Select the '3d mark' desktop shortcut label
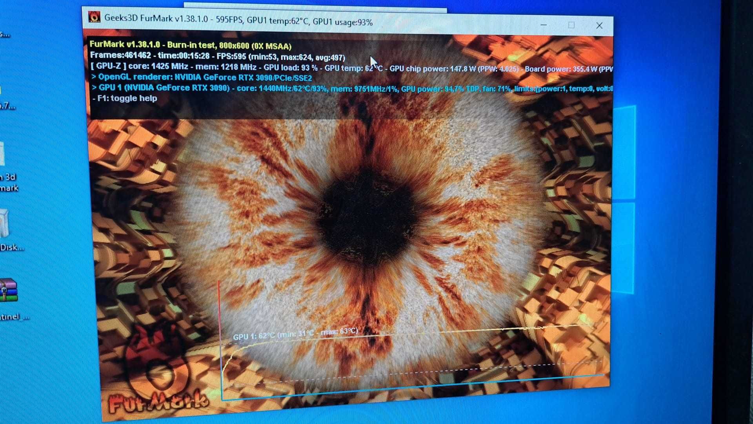 click(9, 183)
